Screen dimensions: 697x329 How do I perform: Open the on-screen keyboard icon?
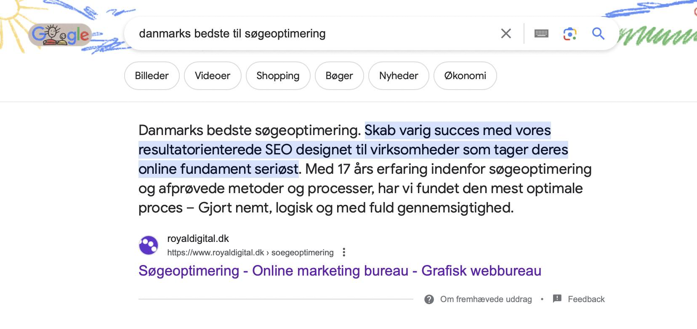coord(541,34)
